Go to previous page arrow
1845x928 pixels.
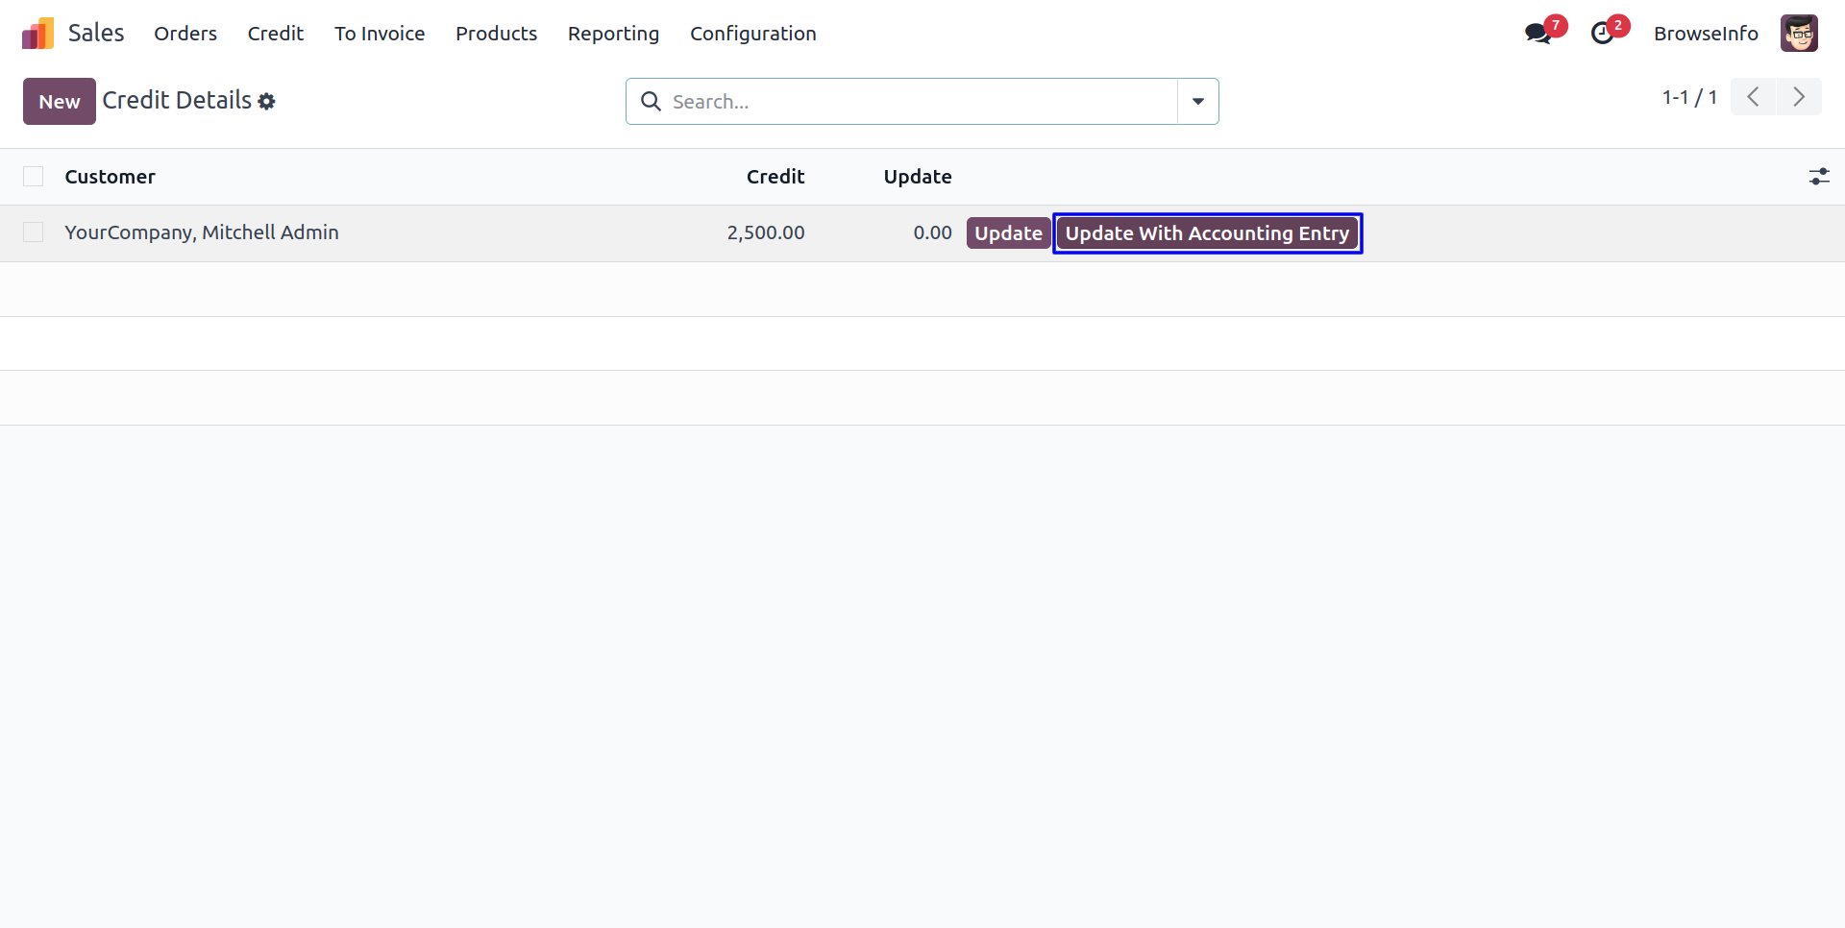coord(1753,97)
